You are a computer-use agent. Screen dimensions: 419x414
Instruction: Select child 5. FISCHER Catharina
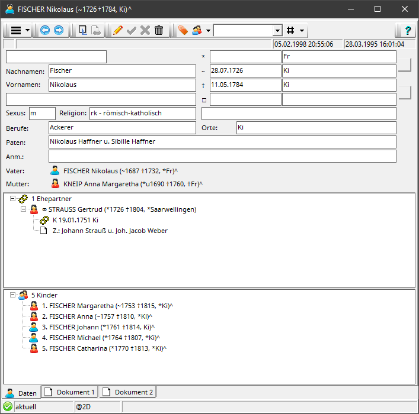click(104, 348)
